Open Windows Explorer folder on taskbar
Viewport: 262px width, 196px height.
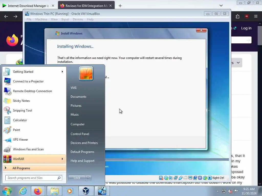click(x=54, y=191)
